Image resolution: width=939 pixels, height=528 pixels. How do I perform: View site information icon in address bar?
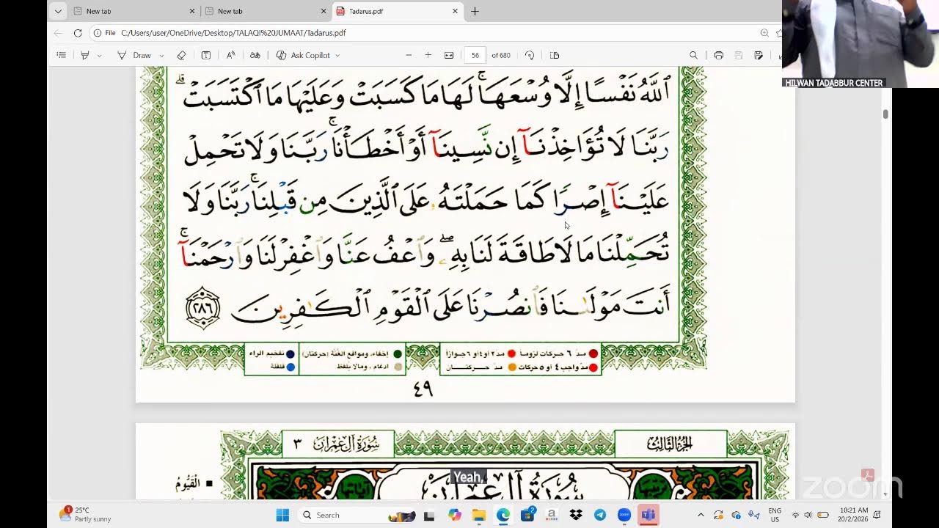[97, 33]
